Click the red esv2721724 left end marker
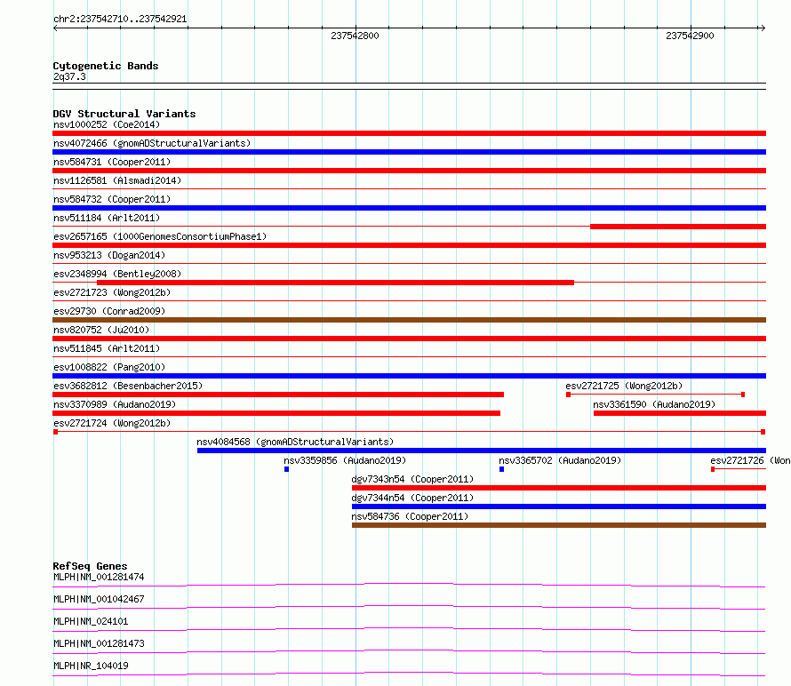The height and width of the screenshot is (686, 791). coord(55,432)
